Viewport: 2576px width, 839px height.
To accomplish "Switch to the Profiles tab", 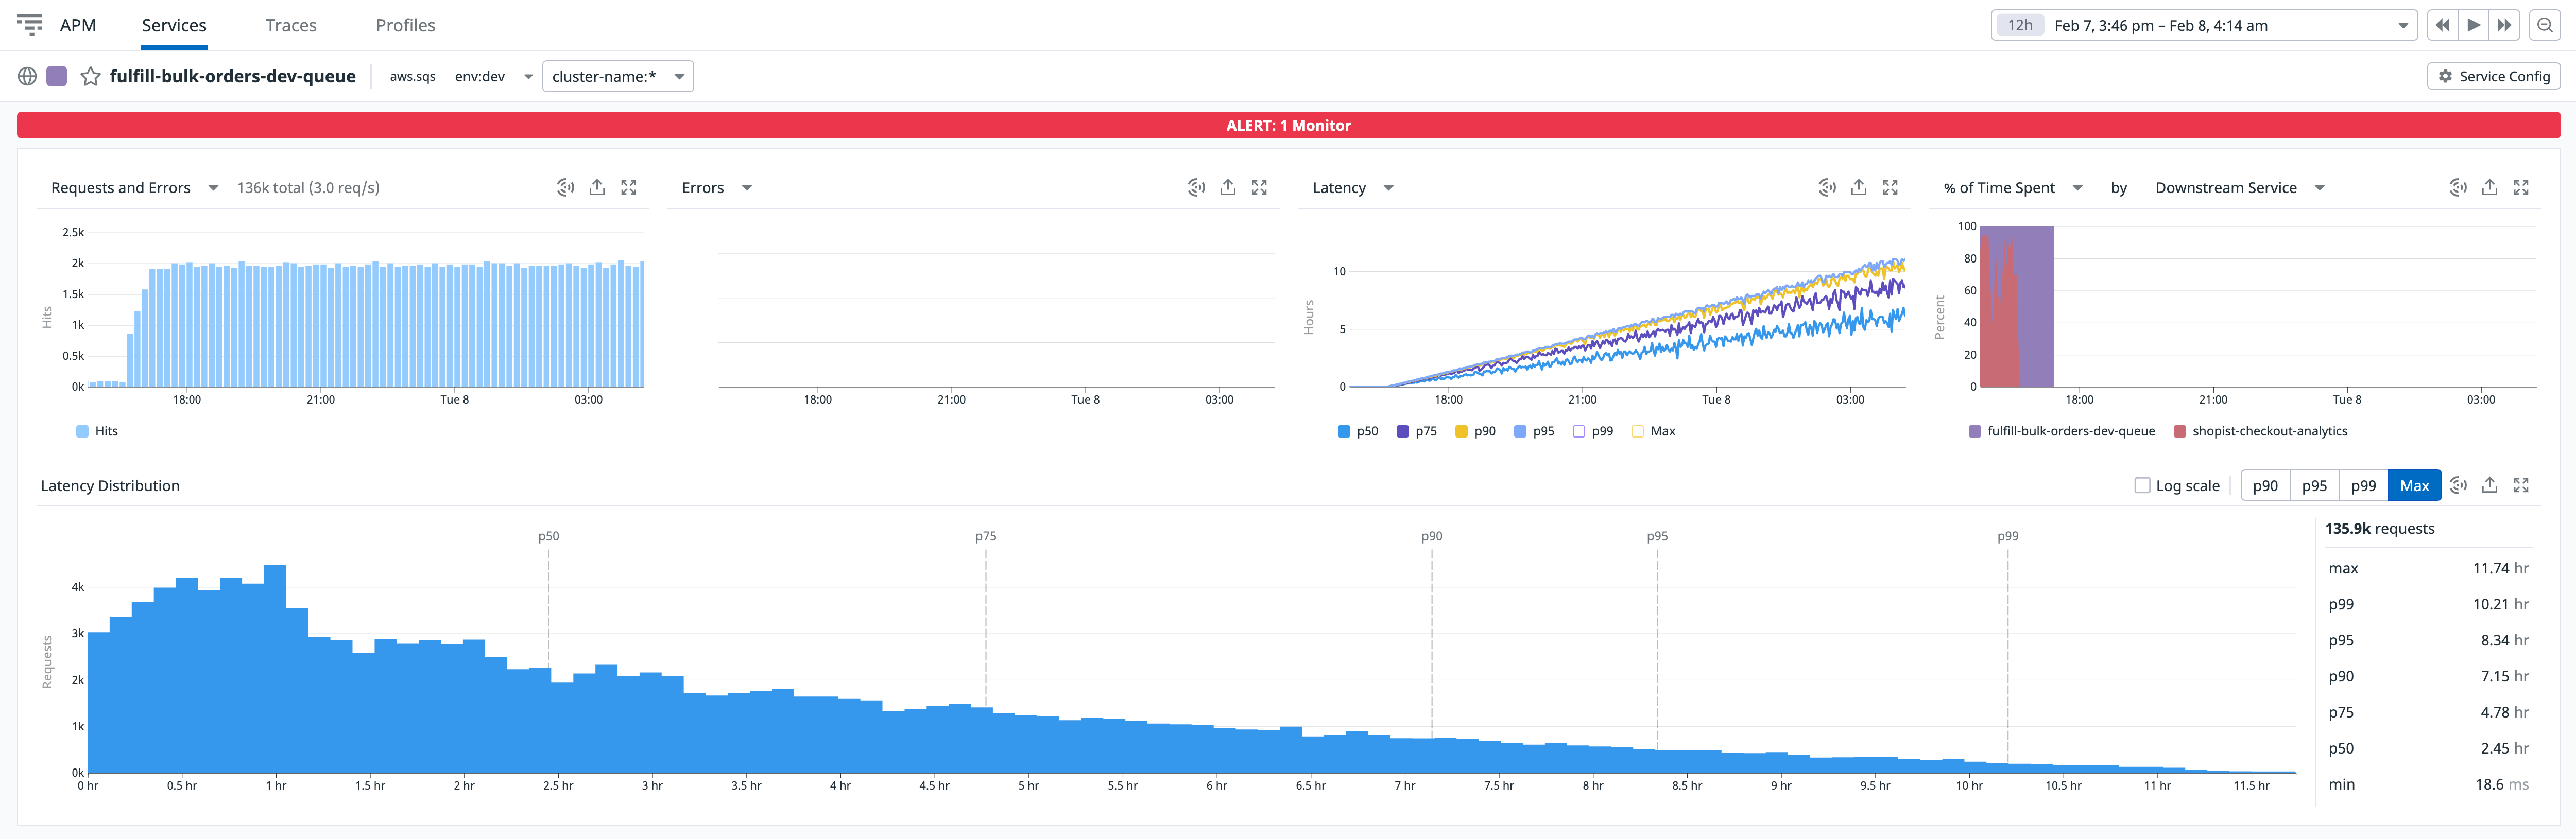I will 405,25.
